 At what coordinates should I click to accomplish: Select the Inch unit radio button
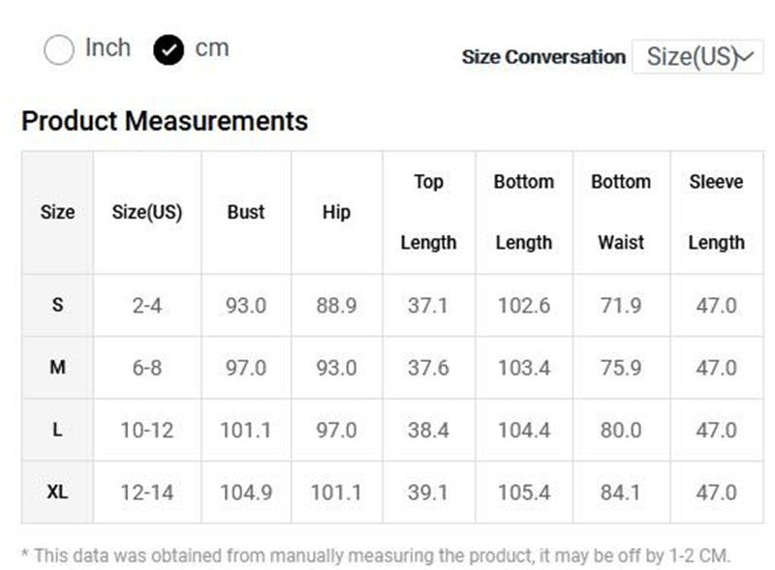(59, 50)
